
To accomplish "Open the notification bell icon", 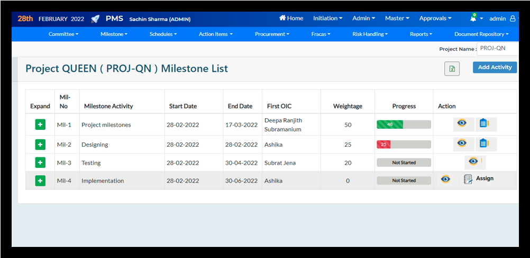I will point(473,18).
